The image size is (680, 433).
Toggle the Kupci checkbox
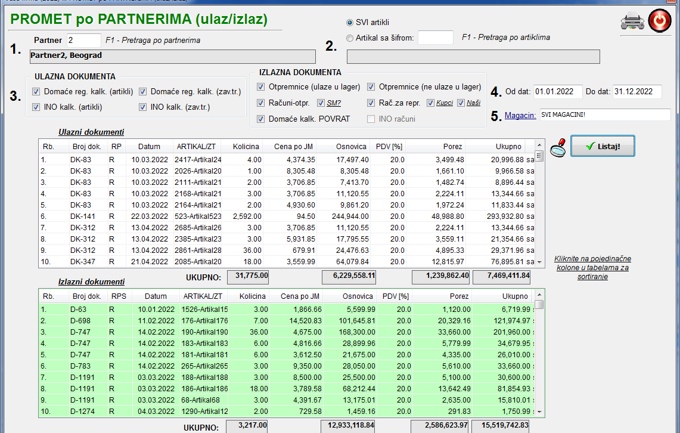(431, 103)
